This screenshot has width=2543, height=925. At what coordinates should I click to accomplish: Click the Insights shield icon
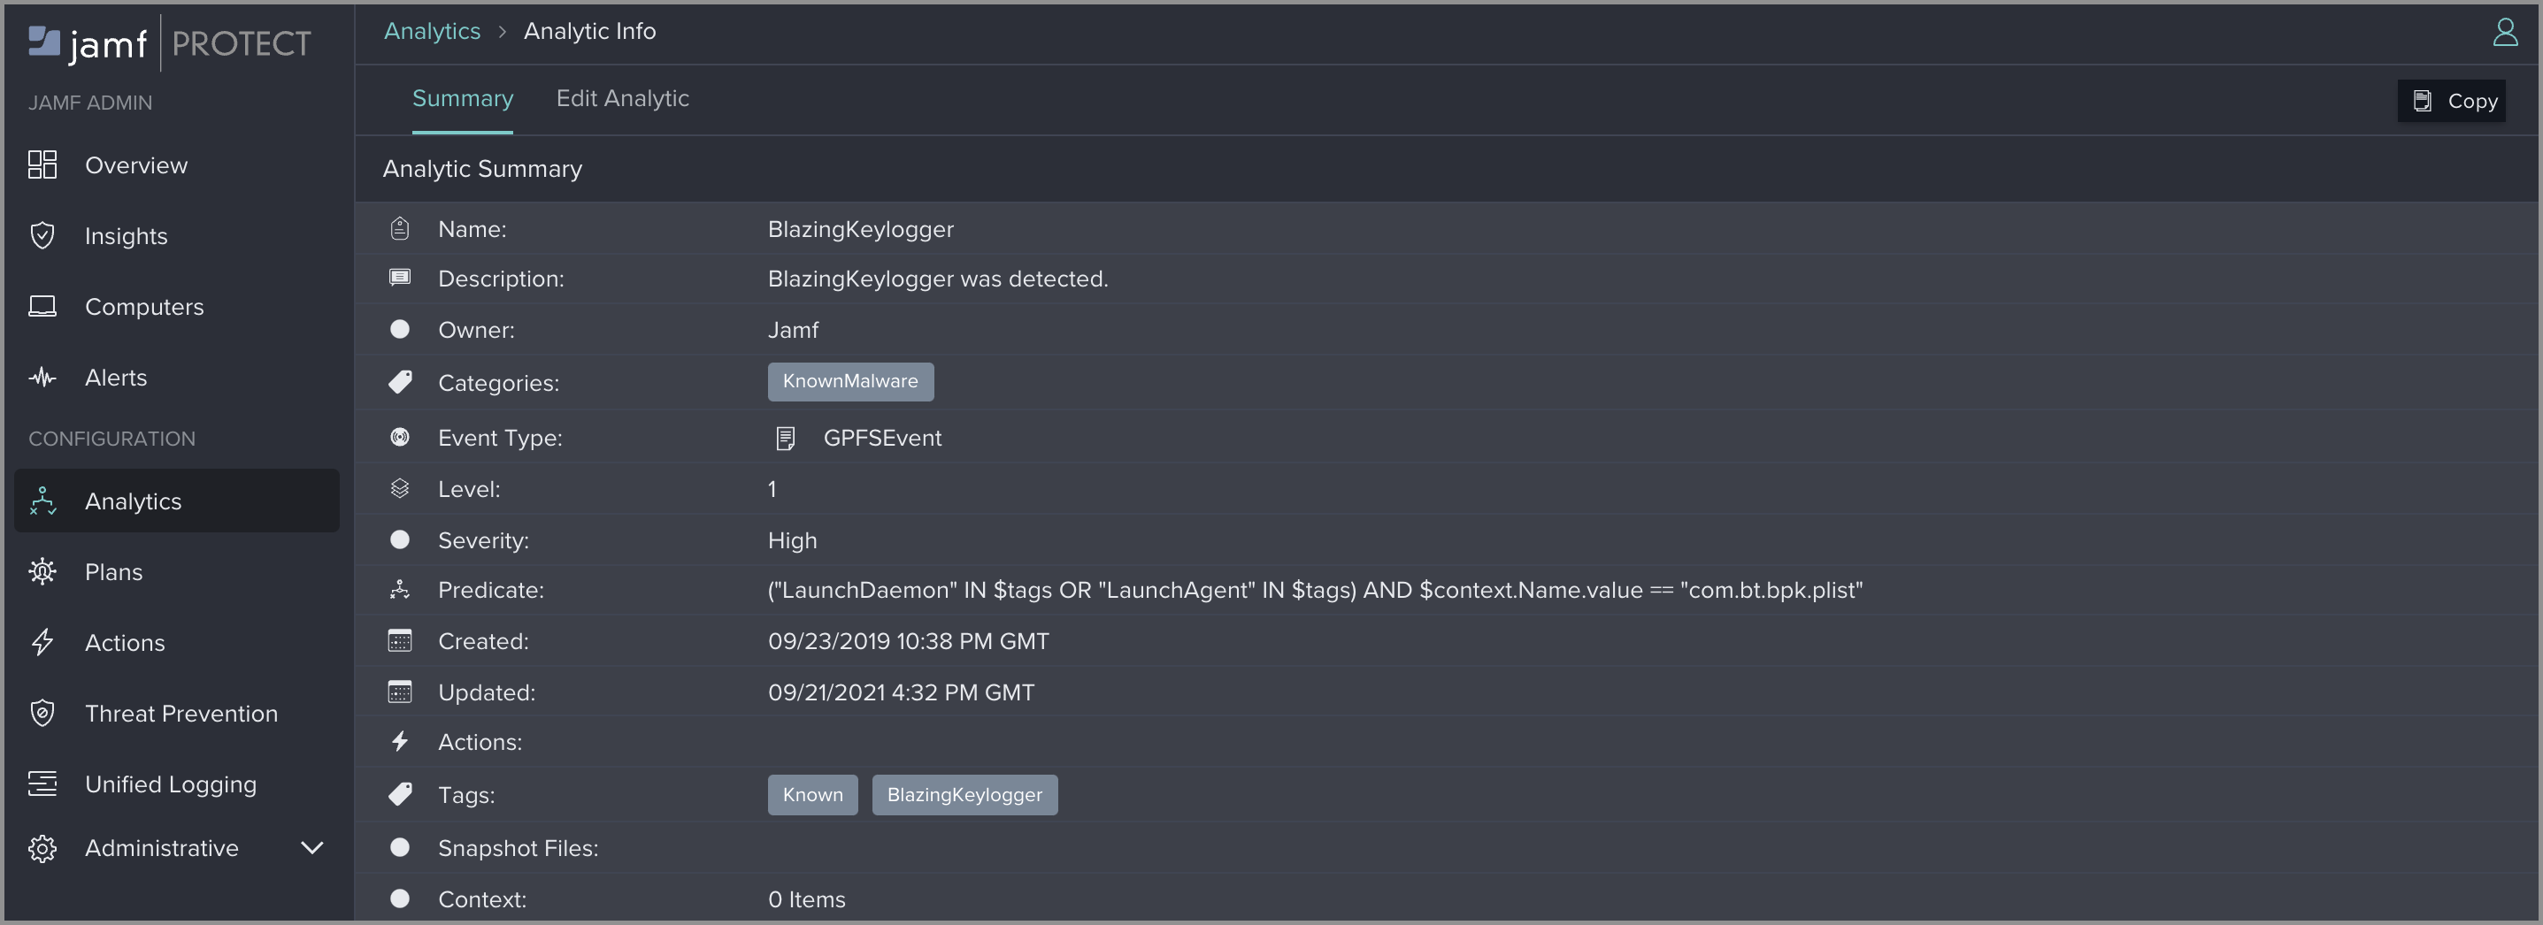click(42, 236)
